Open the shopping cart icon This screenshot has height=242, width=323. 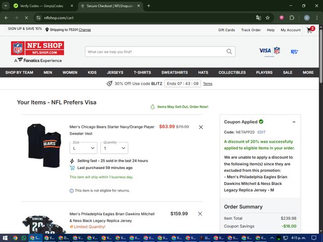pos(310,30)
